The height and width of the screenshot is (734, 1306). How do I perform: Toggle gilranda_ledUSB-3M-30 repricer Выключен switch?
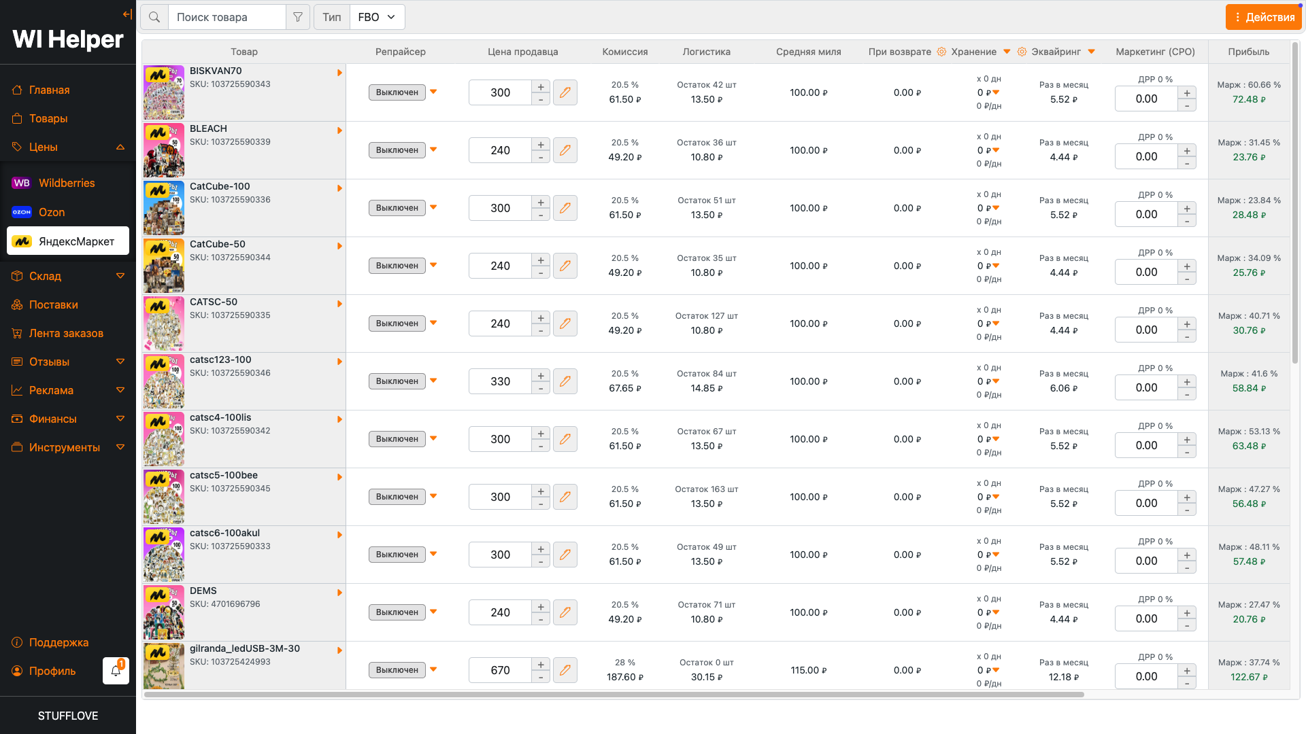pos(397,670)
